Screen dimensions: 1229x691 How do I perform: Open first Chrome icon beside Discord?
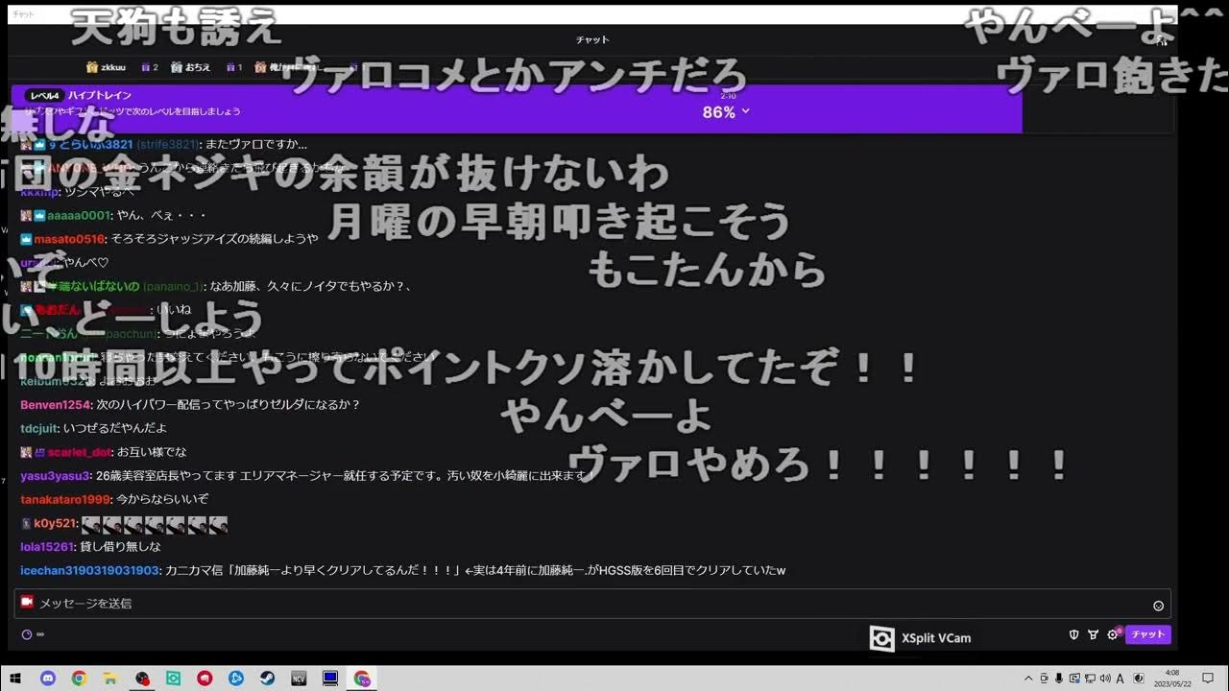pos(79,679)
